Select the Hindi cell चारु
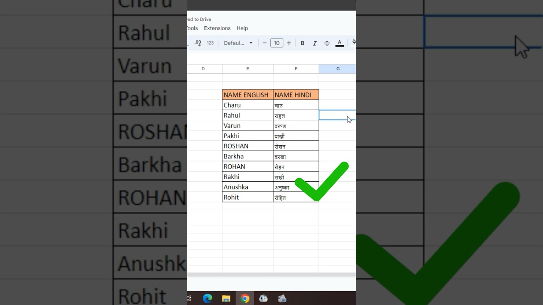 click(x=296, y=105)
